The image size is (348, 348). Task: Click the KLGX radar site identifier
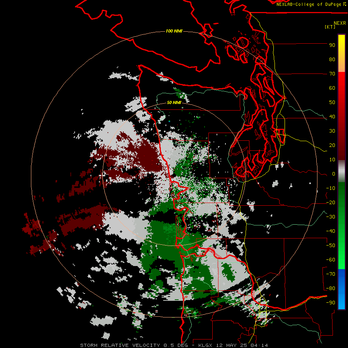pos(206,345)
